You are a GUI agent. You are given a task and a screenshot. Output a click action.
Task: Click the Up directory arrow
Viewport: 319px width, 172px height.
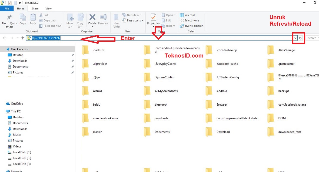pos(23,38)
